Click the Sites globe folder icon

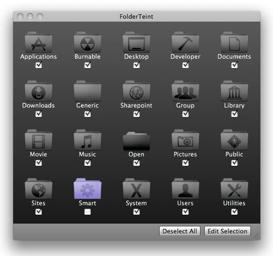click(x=39, y=189)
